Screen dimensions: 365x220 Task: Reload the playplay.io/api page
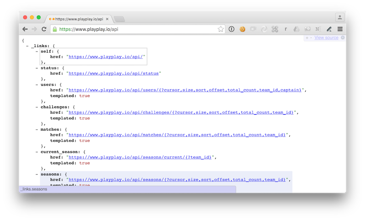pyautogui.click(x=44, y=29)
